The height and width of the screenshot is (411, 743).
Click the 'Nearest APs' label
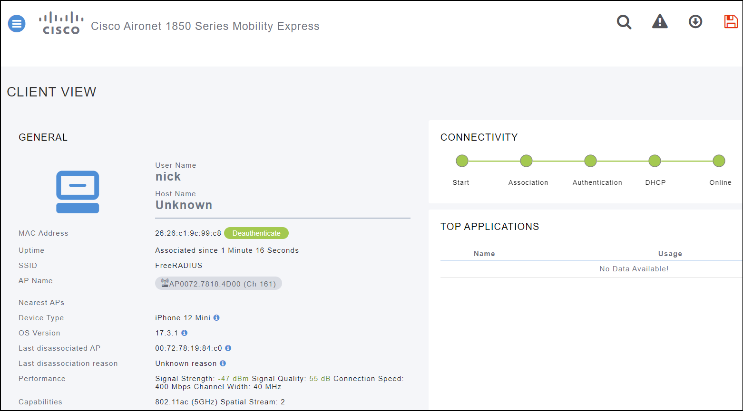coord(41,303)
